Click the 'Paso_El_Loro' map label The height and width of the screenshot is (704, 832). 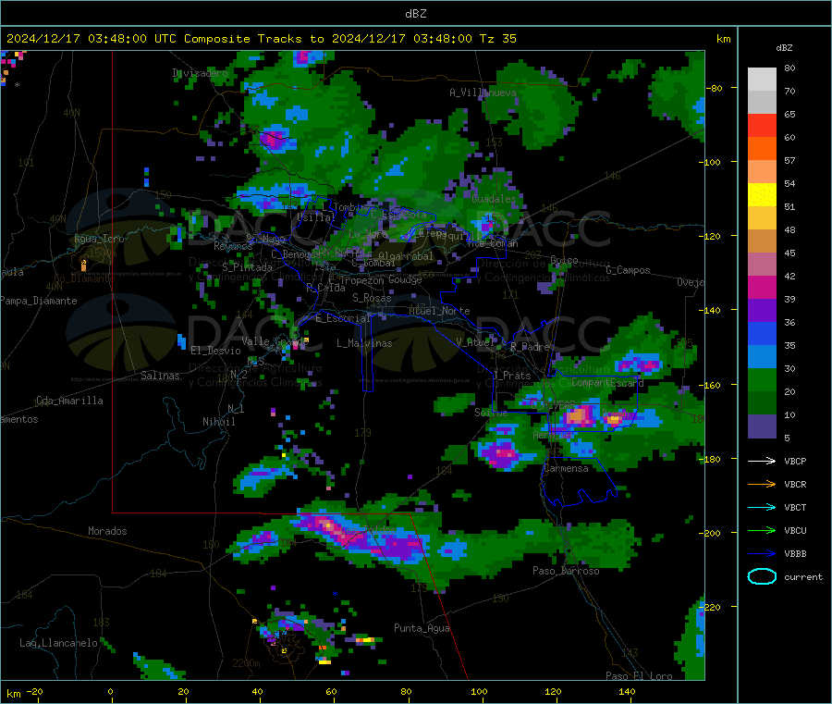coord(639,676)
